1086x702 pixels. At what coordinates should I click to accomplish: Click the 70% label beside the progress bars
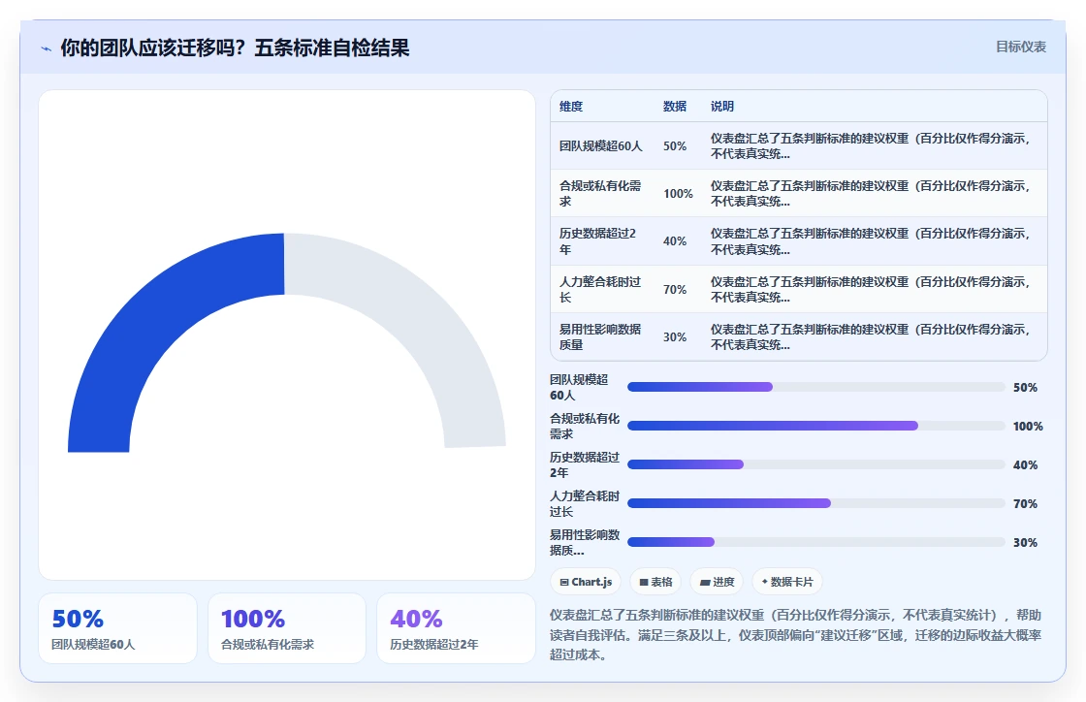click(x=1025, y=504)
